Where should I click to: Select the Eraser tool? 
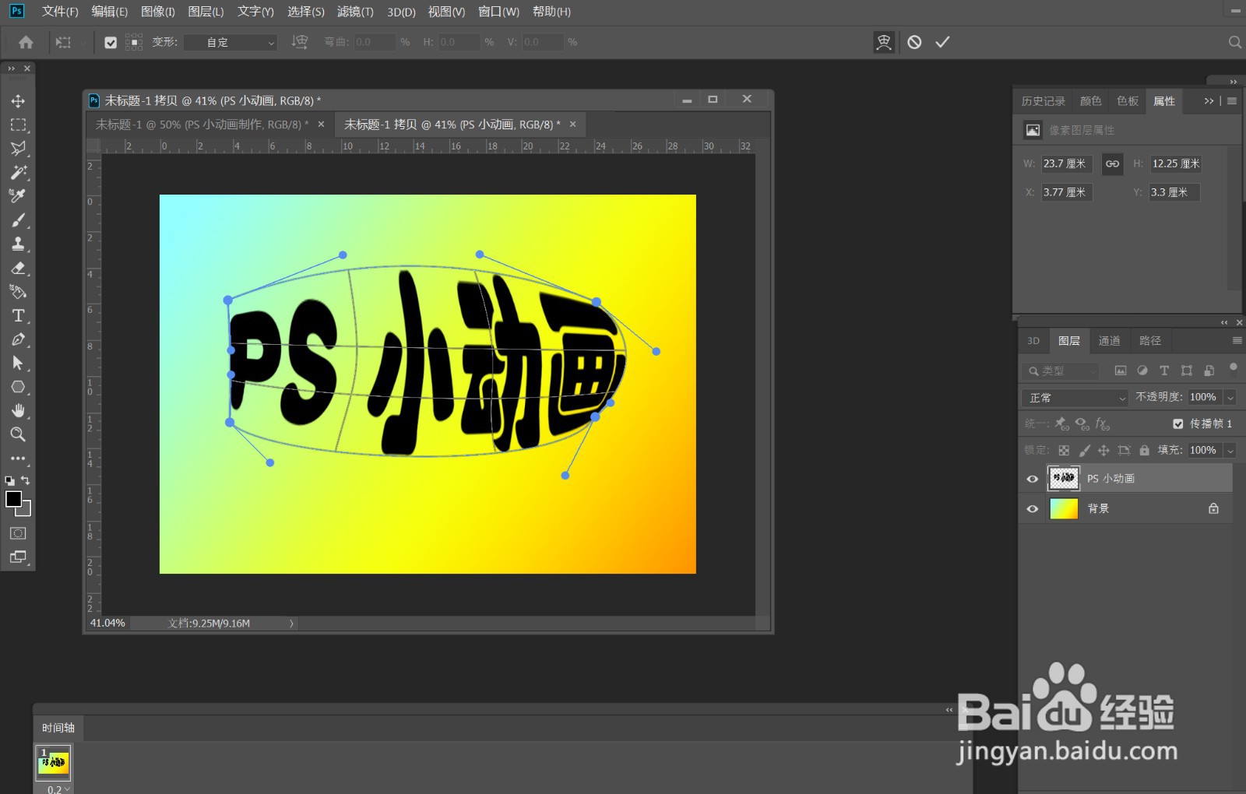19,268
